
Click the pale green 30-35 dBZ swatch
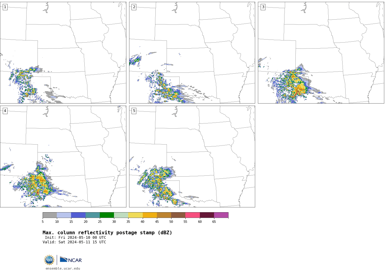[121, 215]
